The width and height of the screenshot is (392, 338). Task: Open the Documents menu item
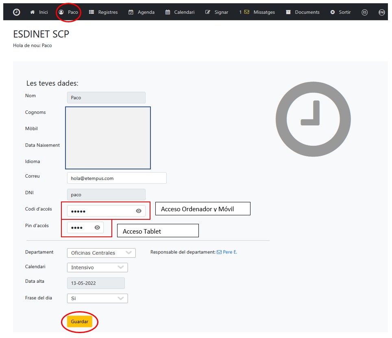pos(307,12)
